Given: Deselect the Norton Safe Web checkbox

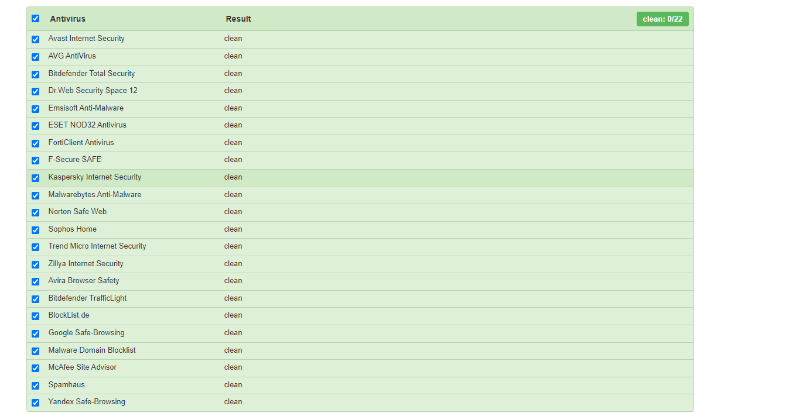Looking at the screenshot, I should click(x=35, y=212).
